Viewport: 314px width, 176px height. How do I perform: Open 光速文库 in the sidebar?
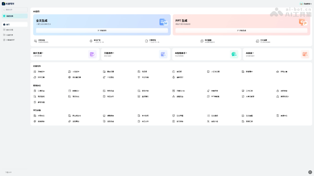pyautogui.click(x=15, y=35)
